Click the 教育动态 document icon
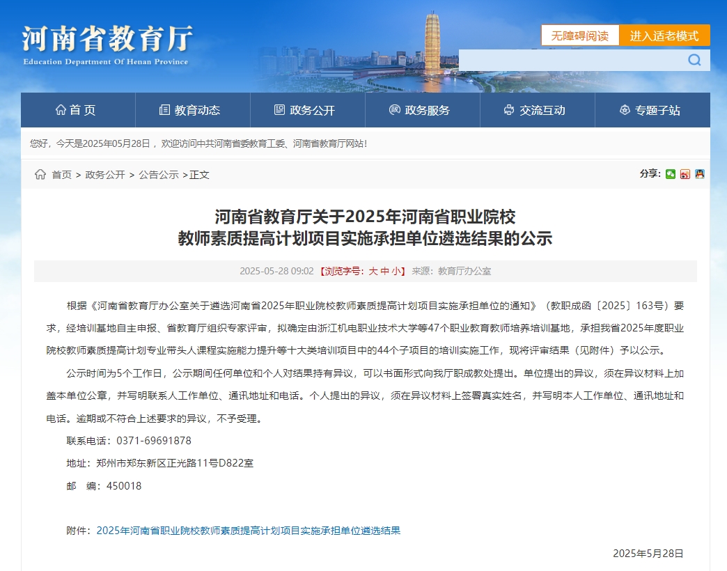 pos(164,110)
